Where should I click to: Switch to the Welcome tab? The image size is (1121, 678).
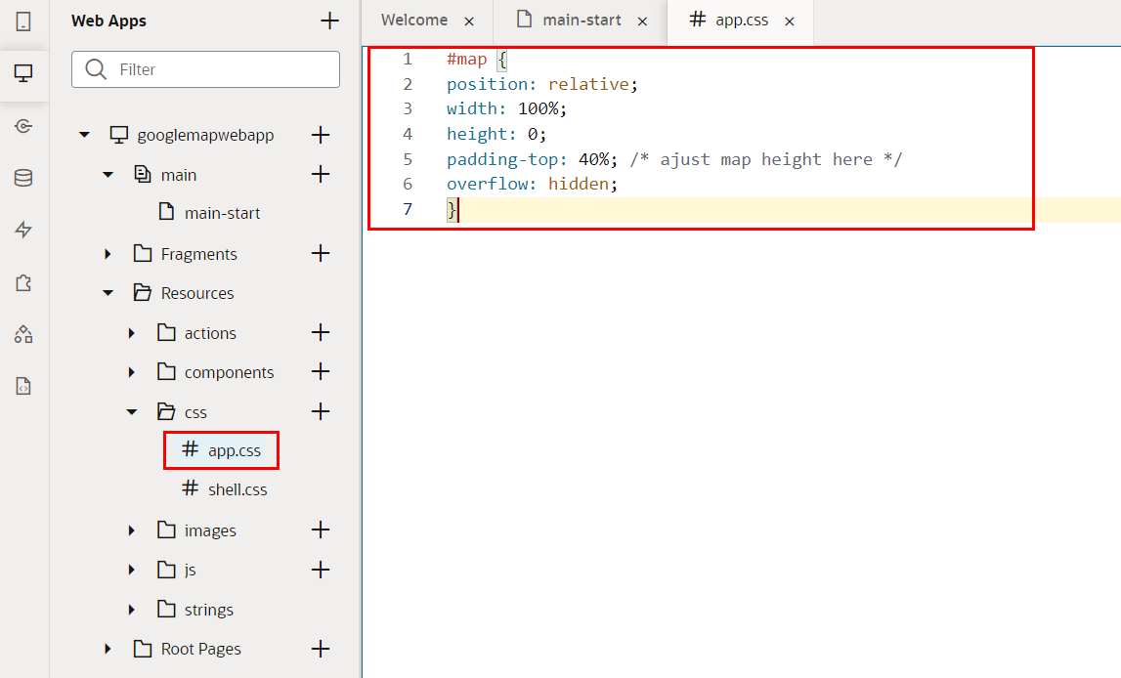[x=414, y=21]
